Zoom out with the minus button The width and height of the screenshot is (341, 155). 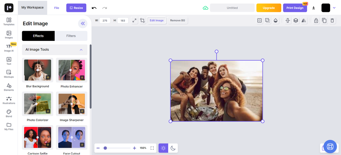(98, 148)
